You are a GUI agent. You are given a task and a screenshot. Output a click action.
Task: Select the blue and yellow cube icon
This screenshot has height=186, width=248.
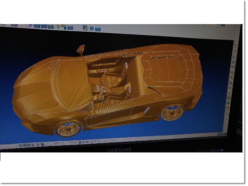click(x=85, y=28)
